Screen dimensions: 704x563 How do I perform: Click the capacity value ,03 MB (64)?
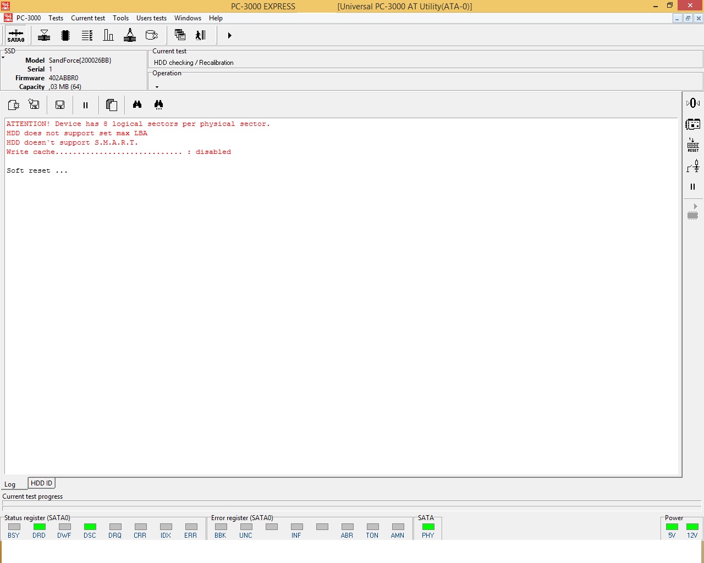(65, 87)
